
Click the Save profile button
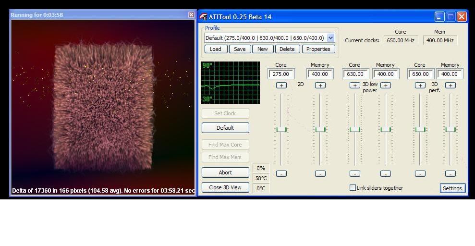(x=240, y=49)
